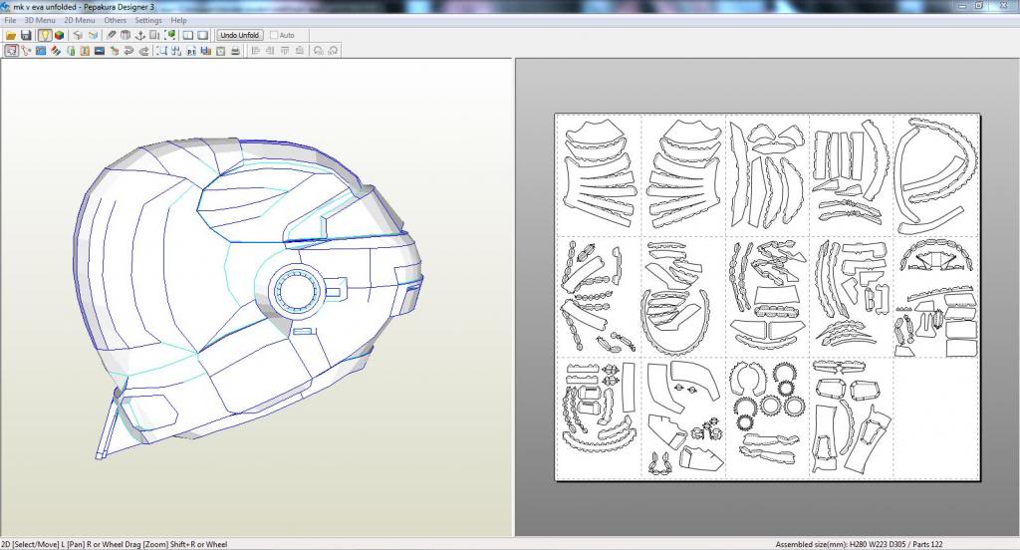Click the orange-framed figure tool icon
This screenshot has height=550, width=1020.
tap(85, 50)
